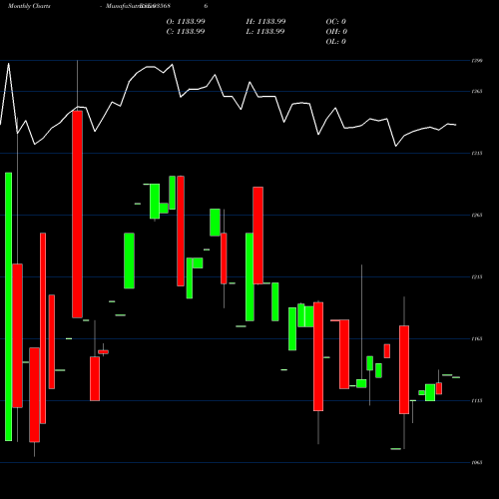Image resolution: width=499 pixels, height=499 pixels.
Task: Select the H: 1133.99 high value
Action: point(265,22)
